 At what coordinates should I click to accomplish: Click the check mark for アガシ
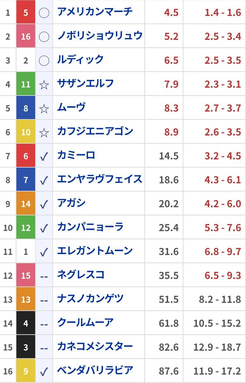tap(44, 204)
